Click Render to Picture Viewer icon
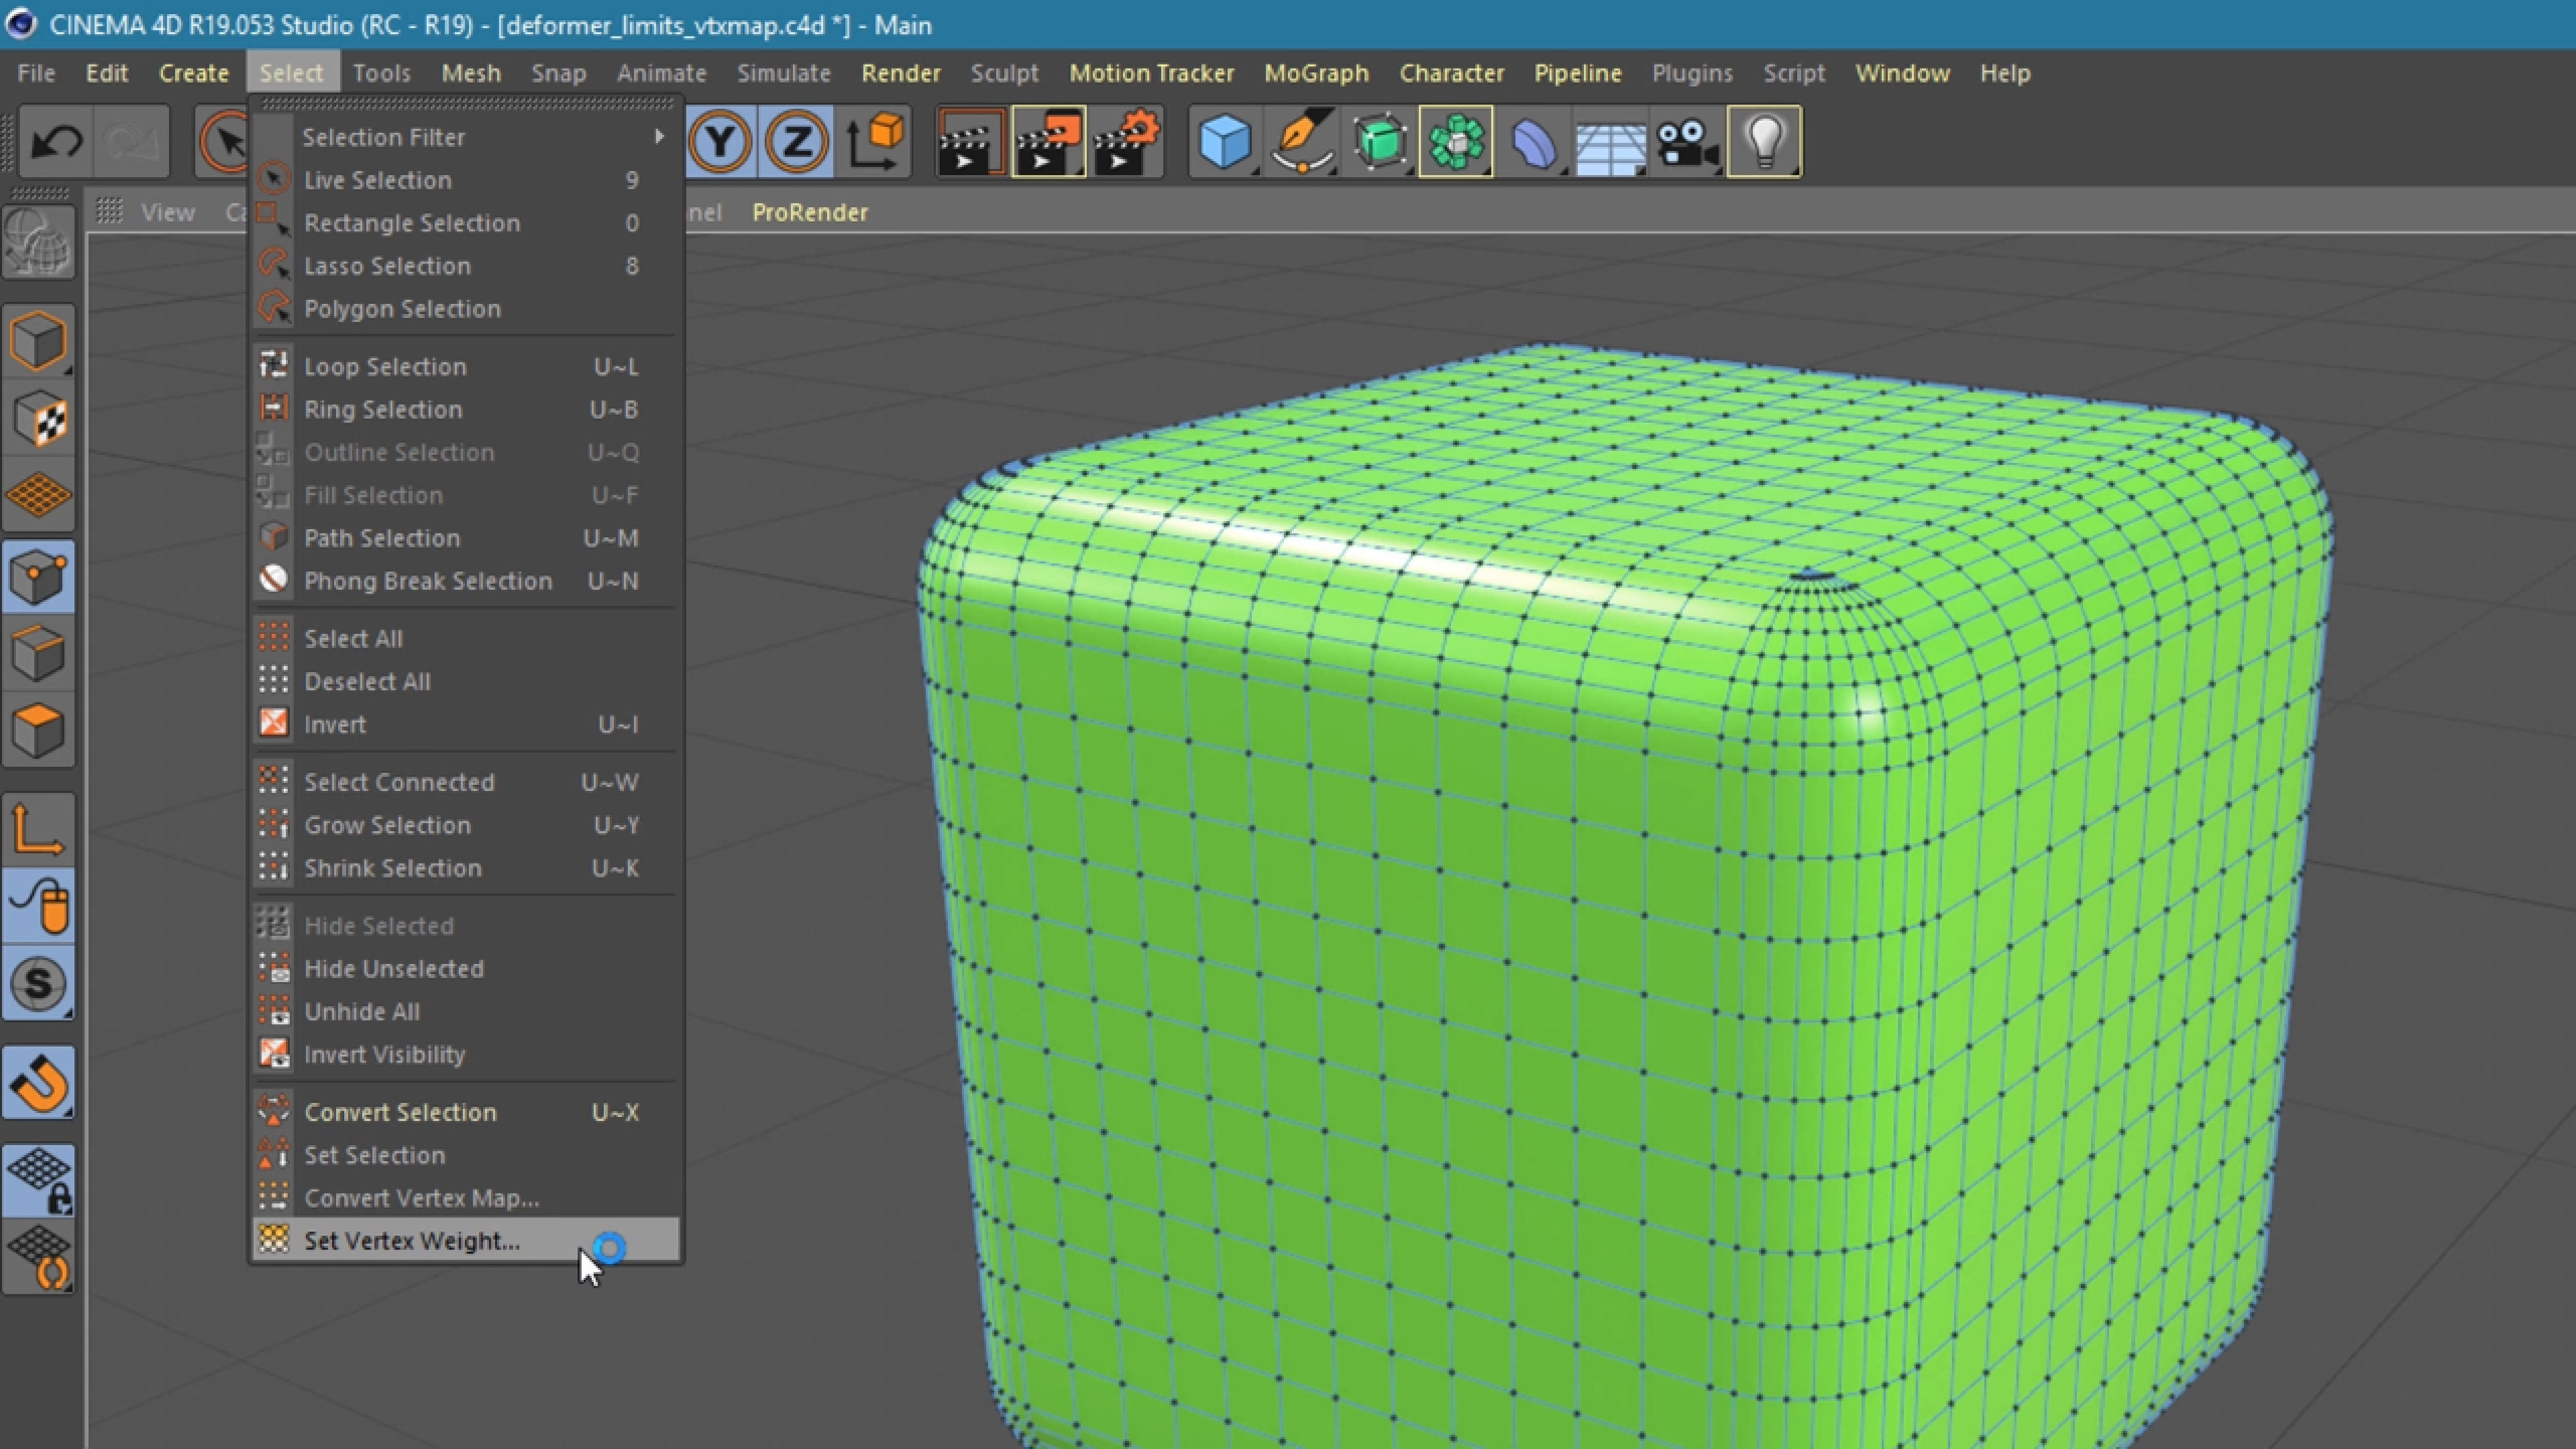Screen dimensions: 2576x1449 1048,141
